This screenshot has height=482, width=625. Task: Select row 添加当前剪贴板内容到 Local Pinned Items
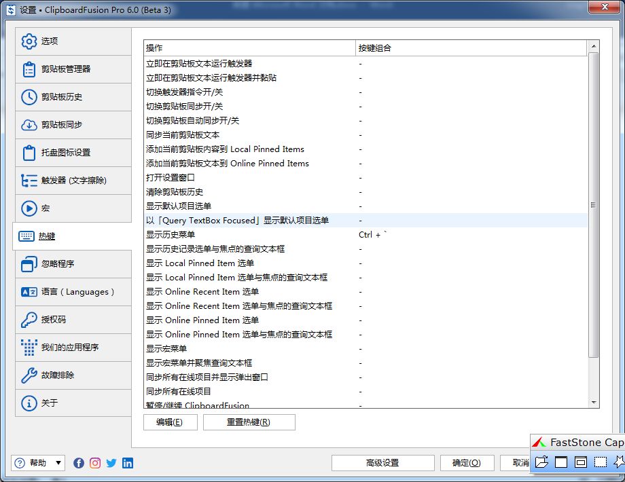coord(365,149)
